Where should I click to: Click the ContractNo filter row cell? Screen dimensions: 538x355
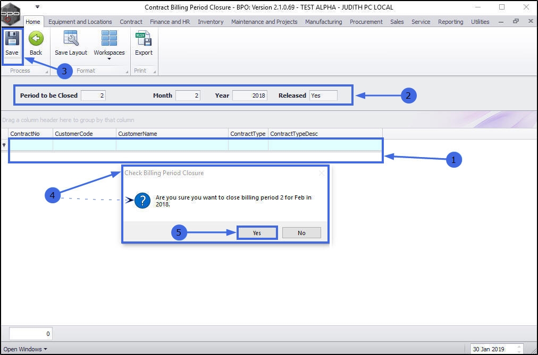pyautogui.click(x=31, y=145)
